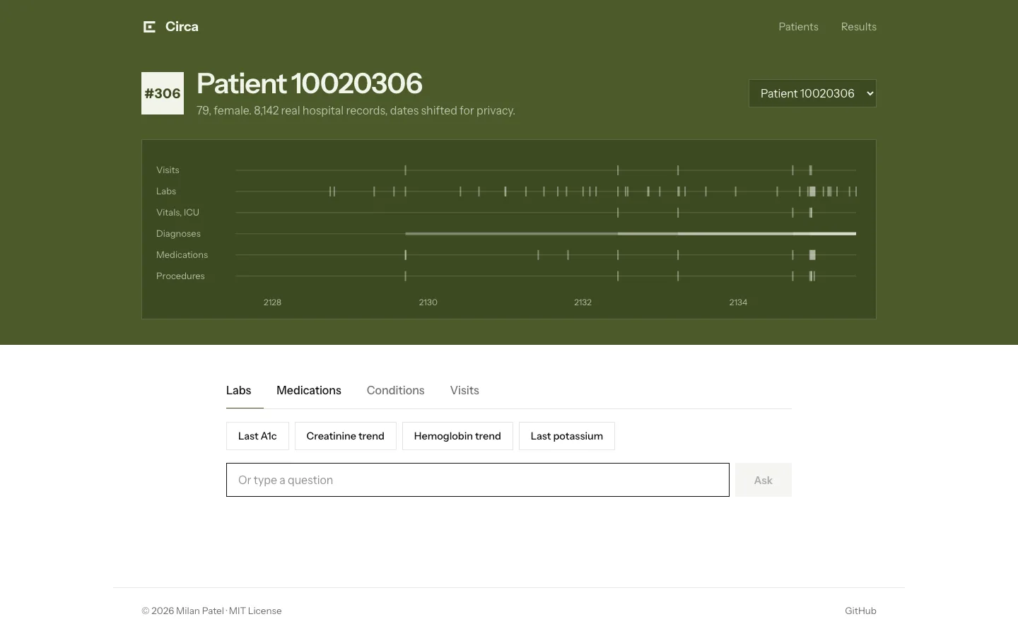Click the 2130 year axis label
Viewport: 1018px width, 636px height.
coord(428,302)
